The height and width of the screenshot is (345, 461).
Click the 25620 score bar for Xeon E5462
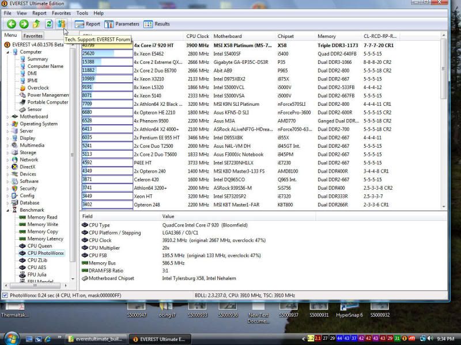click(x=107, y=53)
